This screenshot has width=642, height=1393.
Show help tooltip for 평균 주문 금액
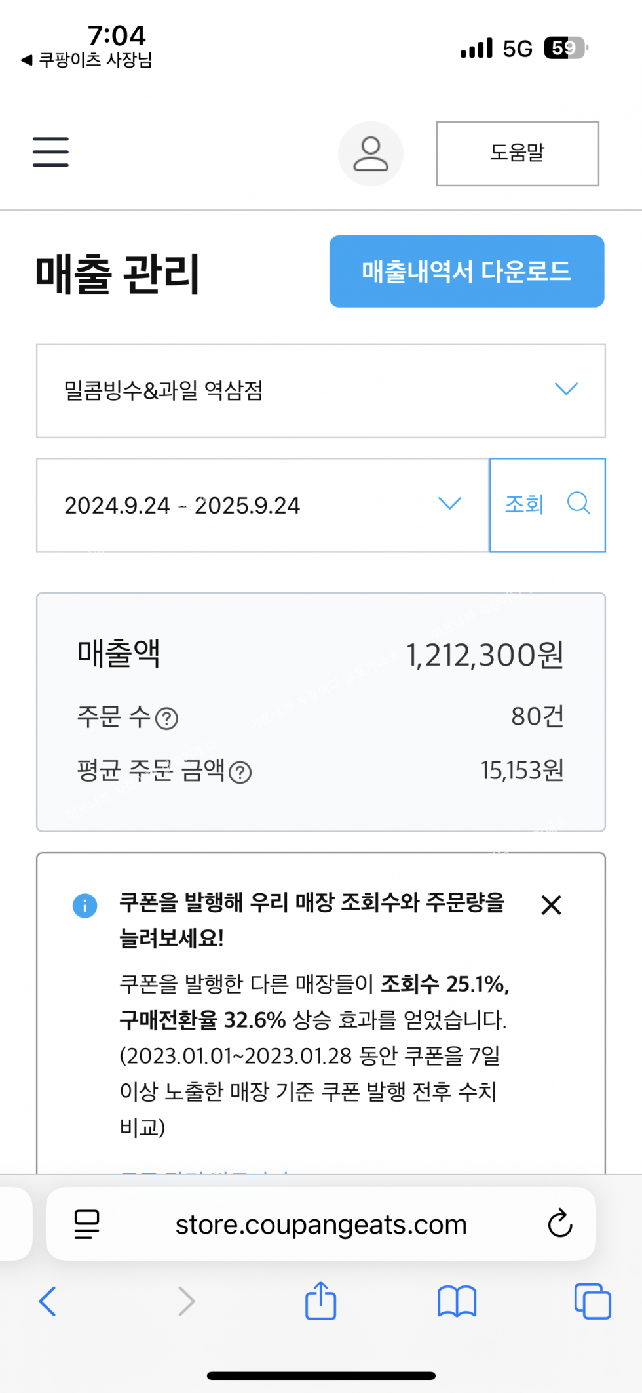[x=240, y=773]
